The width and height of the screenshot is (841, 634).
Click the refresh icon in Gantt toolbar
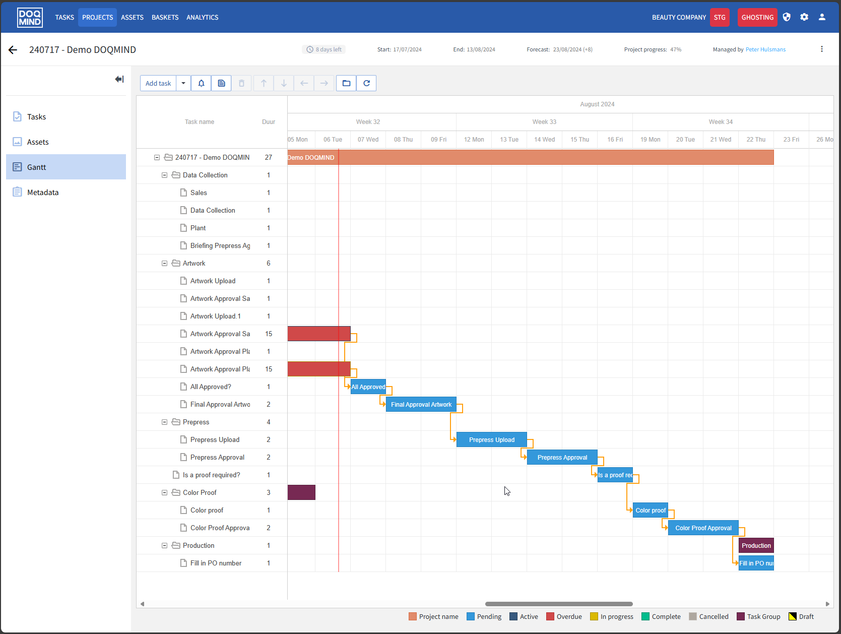pos(366,83)
